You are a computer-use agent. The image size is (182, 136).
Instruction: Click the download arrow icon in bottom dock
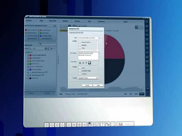102,124
